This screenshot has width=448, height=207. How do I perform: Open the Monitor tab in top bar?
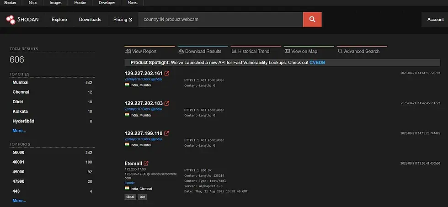point(80,3)
